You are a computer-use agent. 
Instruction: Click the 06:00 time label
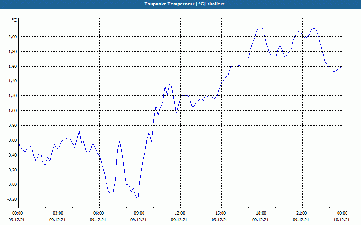[99, 213]
